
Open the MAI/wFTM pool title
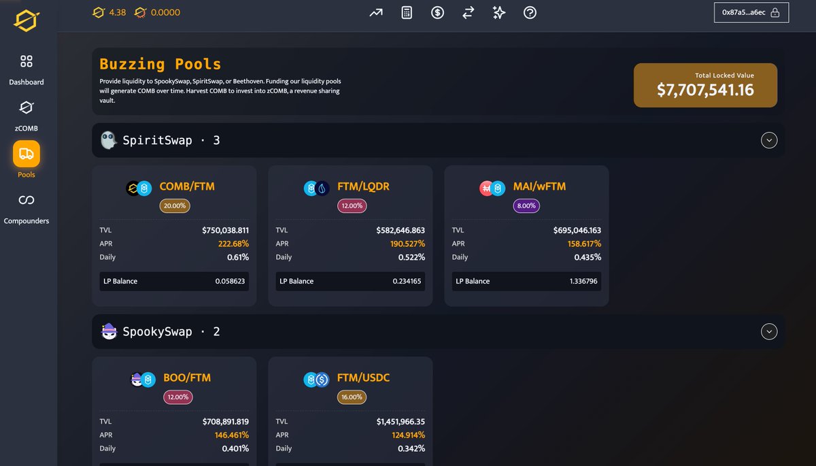(539, 186)
